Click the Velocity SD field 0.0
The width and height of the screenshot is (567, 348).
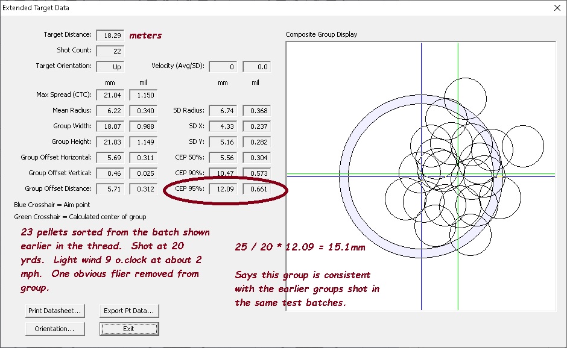257,67
